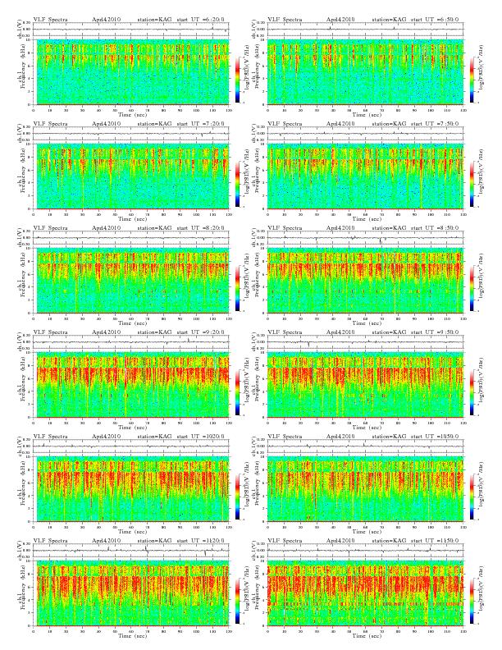Click the title text 'start UT =6:20:0'

[x=201, y=19]
